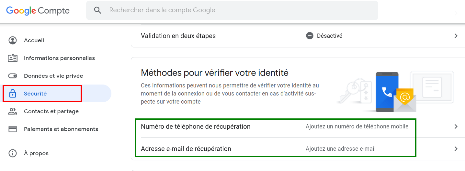This screenshot has width=465, height=171.
Task: Expand Numéro de téléphone de récupération chevron
Action: click(x=456, y=126)
